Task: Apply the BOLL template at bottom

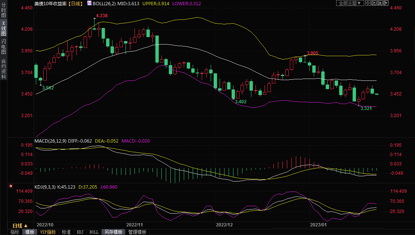Action: point(94,232)
